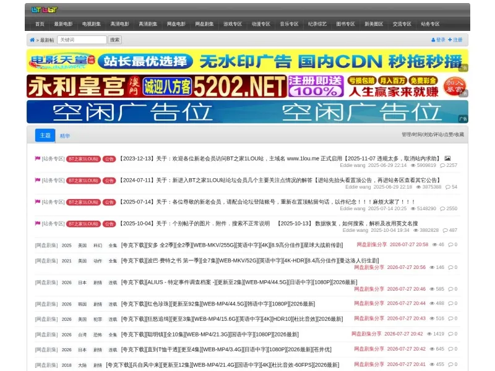Click the 科幻 genre tag on the 安多 row

coord(98,245)
